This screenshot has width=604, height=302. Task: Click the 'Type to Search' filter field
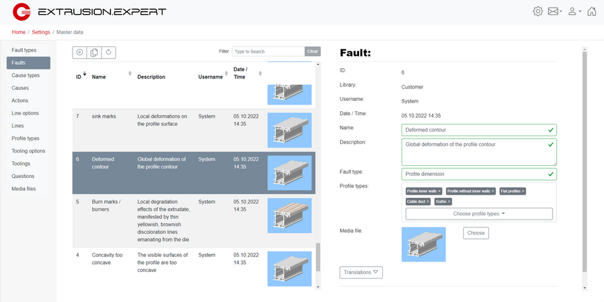click(268, 51)
